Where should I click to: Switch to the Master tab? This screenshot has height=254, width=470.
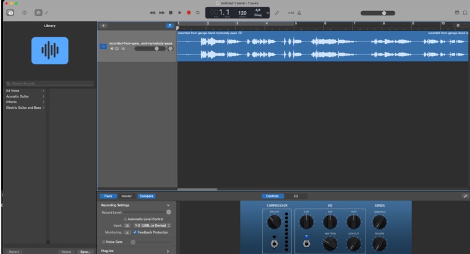pyautogui.click(x=127, y=196)
